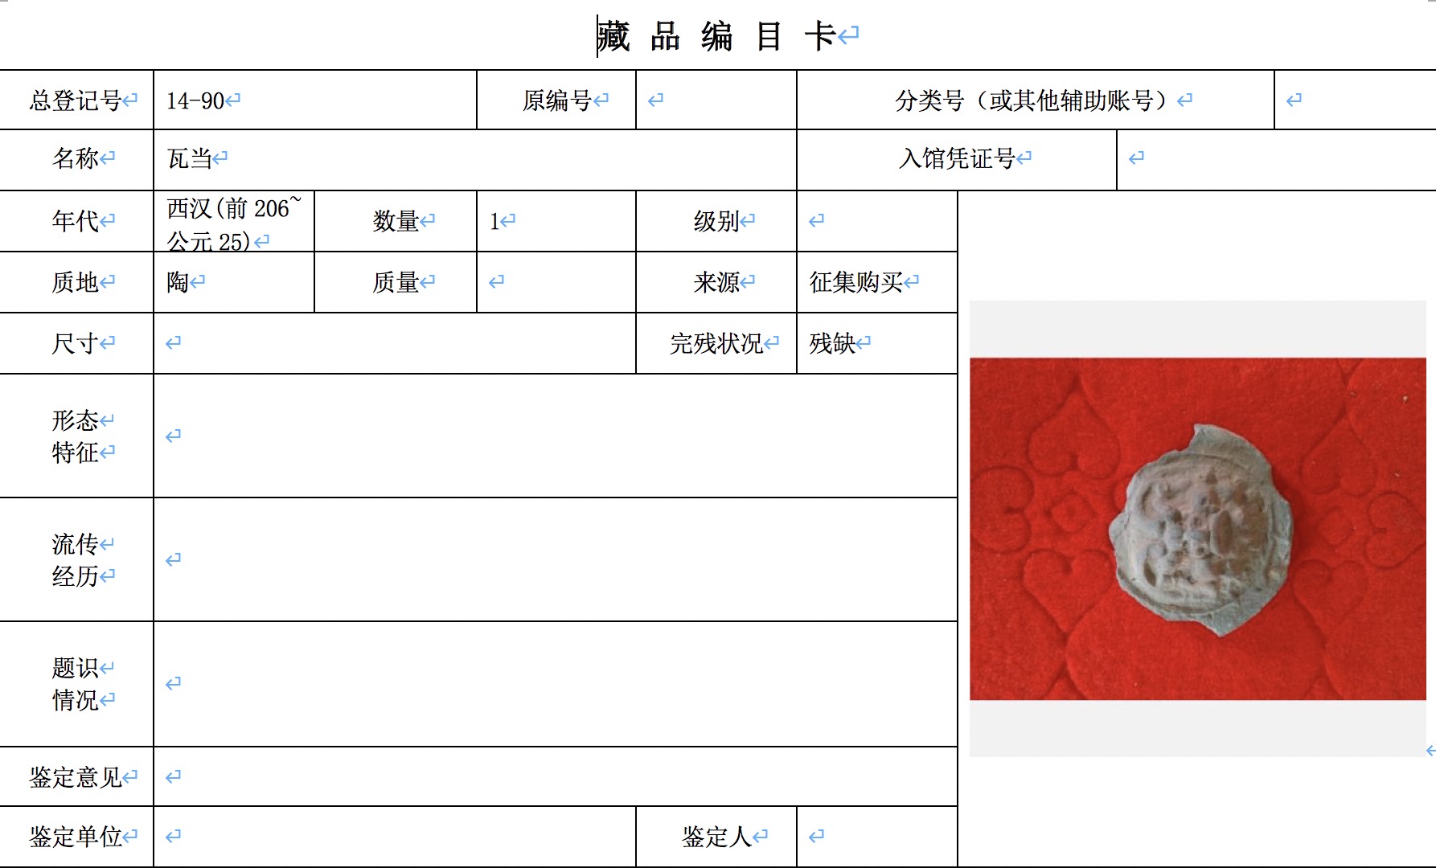Click the empty cell after 分类号（或其他辅助账号）
Image resolution: width=1436 pixels, height=868 pixels.
tap(1355, 100)
